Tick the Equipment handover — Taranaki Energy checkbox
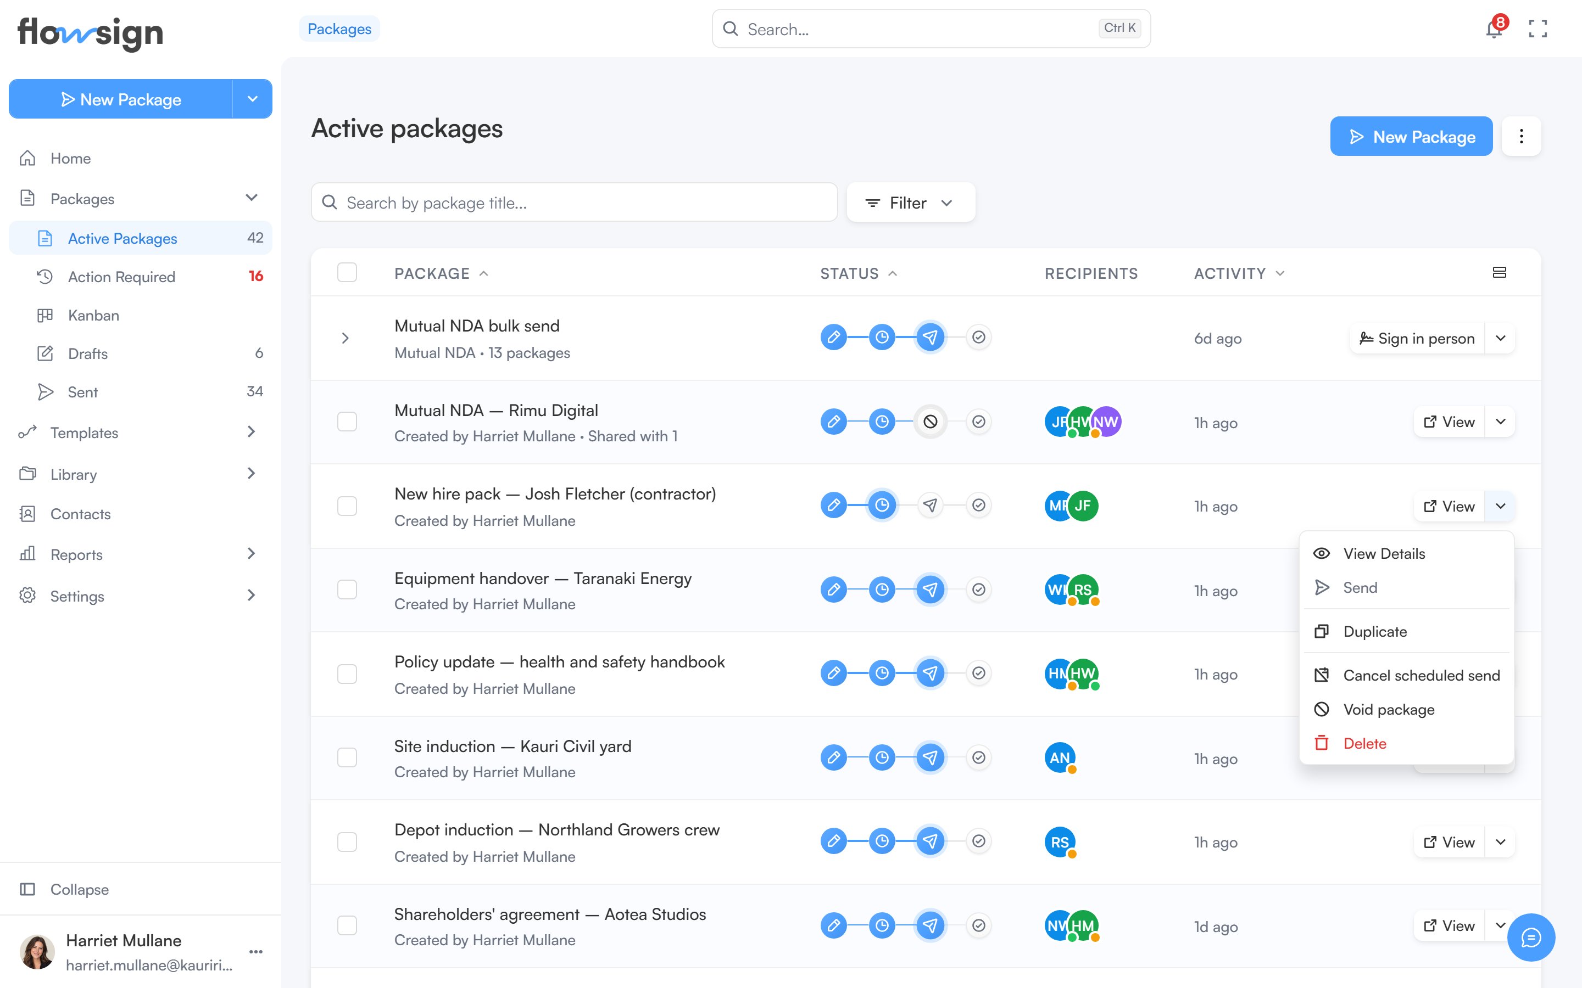1582x988 pixels. coord(347,590)
